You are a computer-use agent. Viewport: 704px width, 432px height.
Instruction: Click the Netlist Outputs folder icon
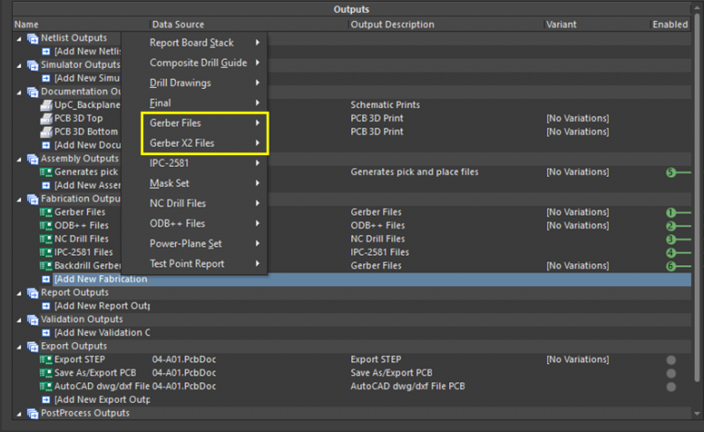[x=32, y=38]
